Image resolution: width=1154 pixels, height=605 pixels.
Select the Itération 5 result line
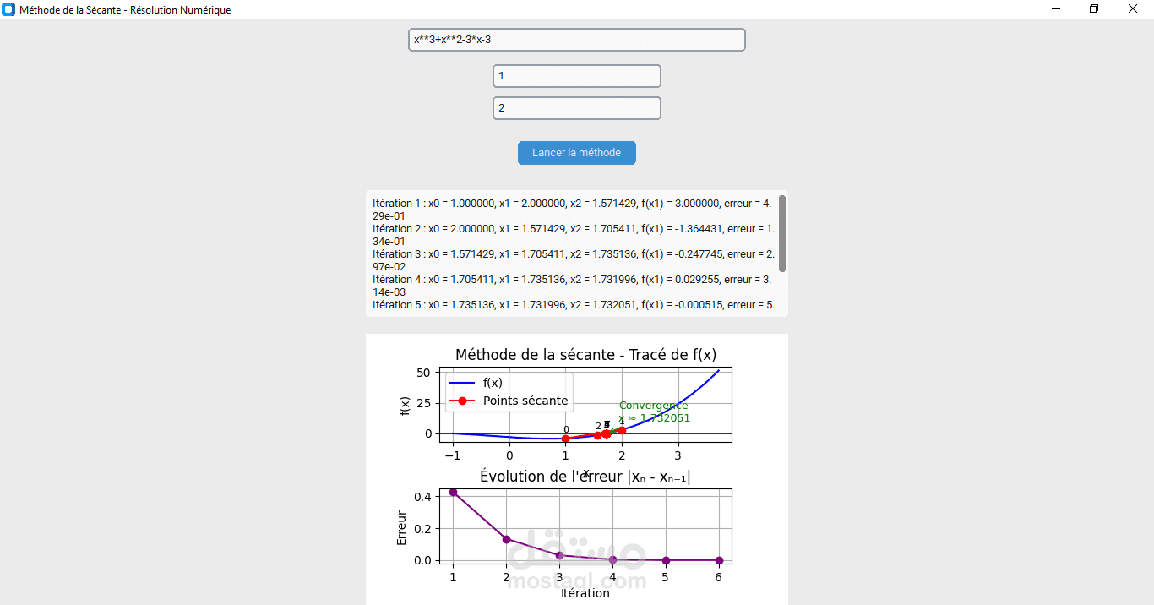click(574, 305)
